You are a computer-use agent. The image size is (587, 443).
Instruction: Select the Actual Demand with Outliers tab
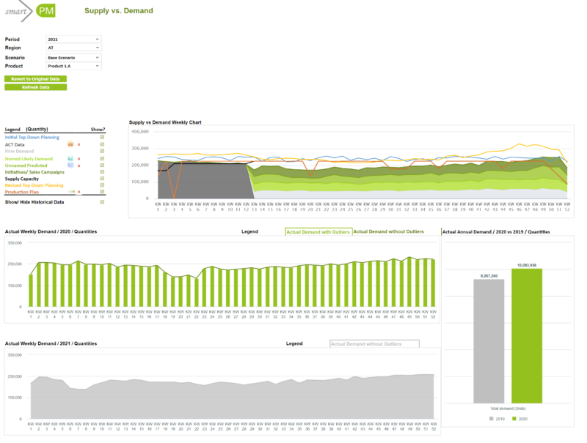318,231
